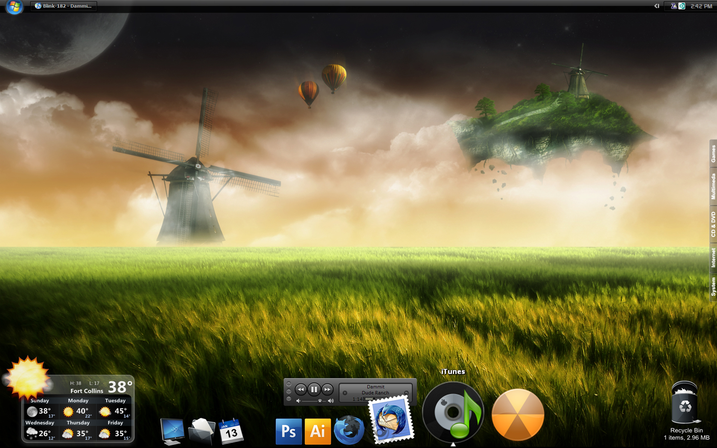Open the Thunderbird mail icon
The height and width of the screenshot is (448, 717).
391,420
